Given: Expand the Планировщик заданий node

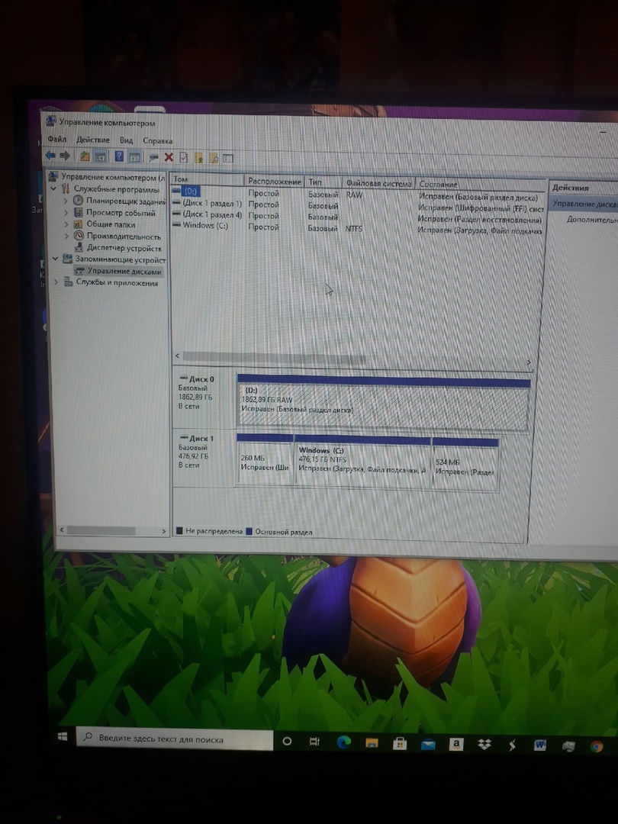Looking at the screenshot, I should point(66,200).
